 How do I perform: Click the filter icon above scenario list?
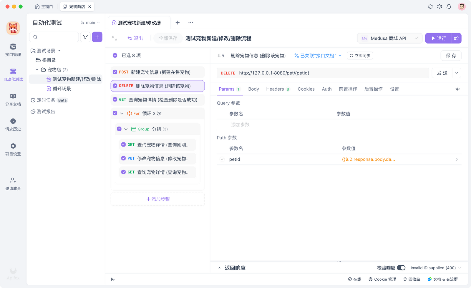pos(85,37)
